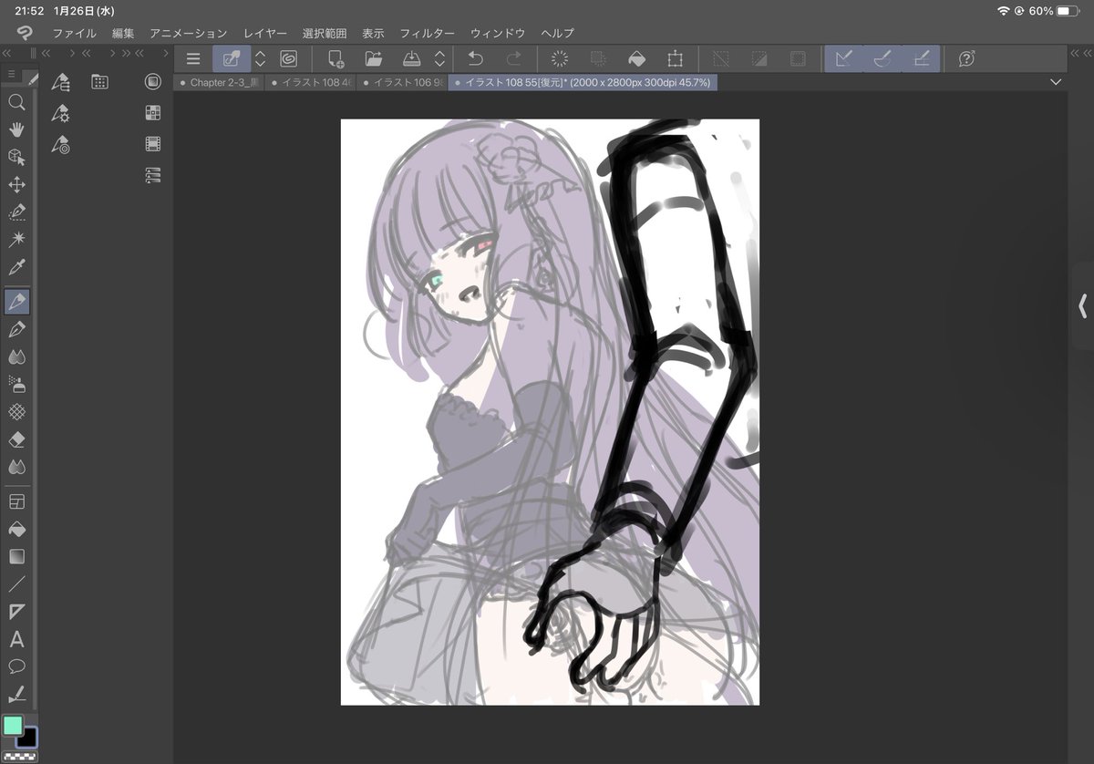Undo the last stroke
1094x764 pixels.
pos(475,59)
